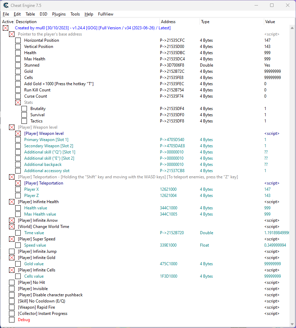Freeze the Horizontal Position entry
The width and height of the screenshot is (296, 328).
click(x=18, y=40)
